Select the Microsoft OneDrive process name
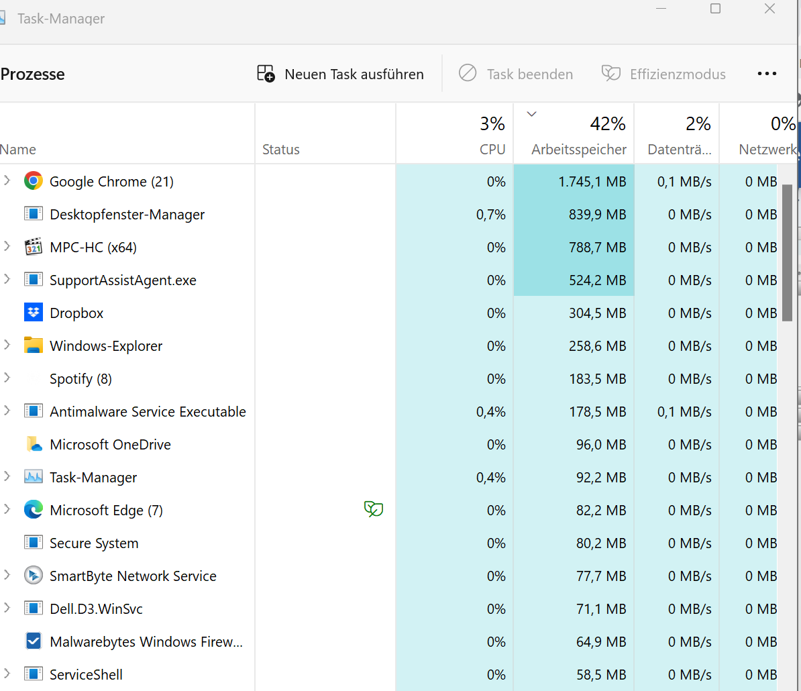 tap(110, 445)
